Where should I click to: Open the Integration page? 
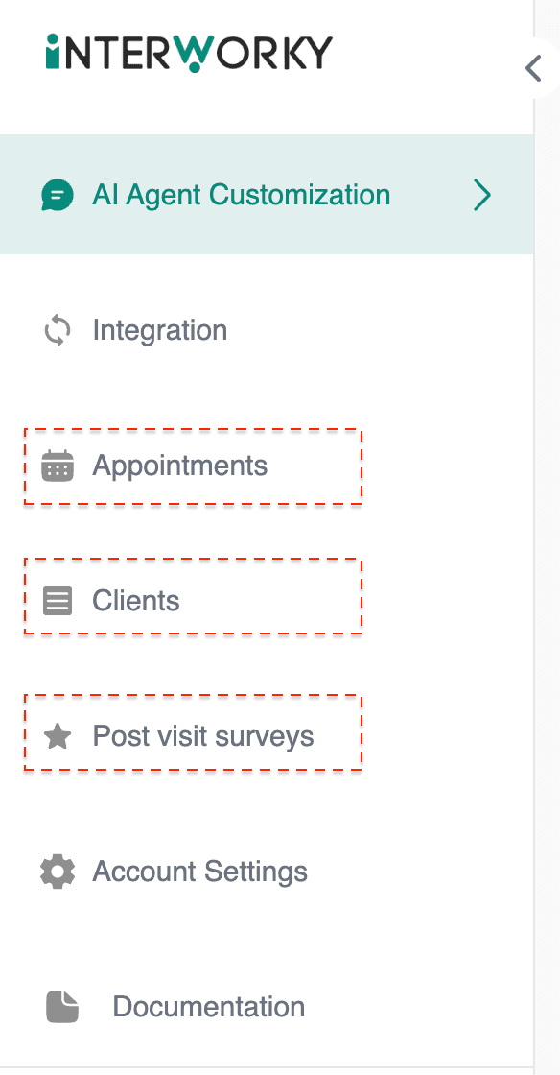point(160,330)
